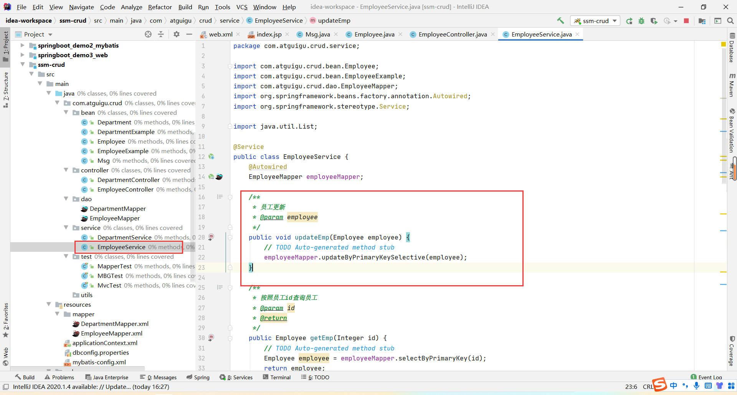Collapse the bean package node
The width and height of the screenshot is (737, 395).
coord(66,112)
